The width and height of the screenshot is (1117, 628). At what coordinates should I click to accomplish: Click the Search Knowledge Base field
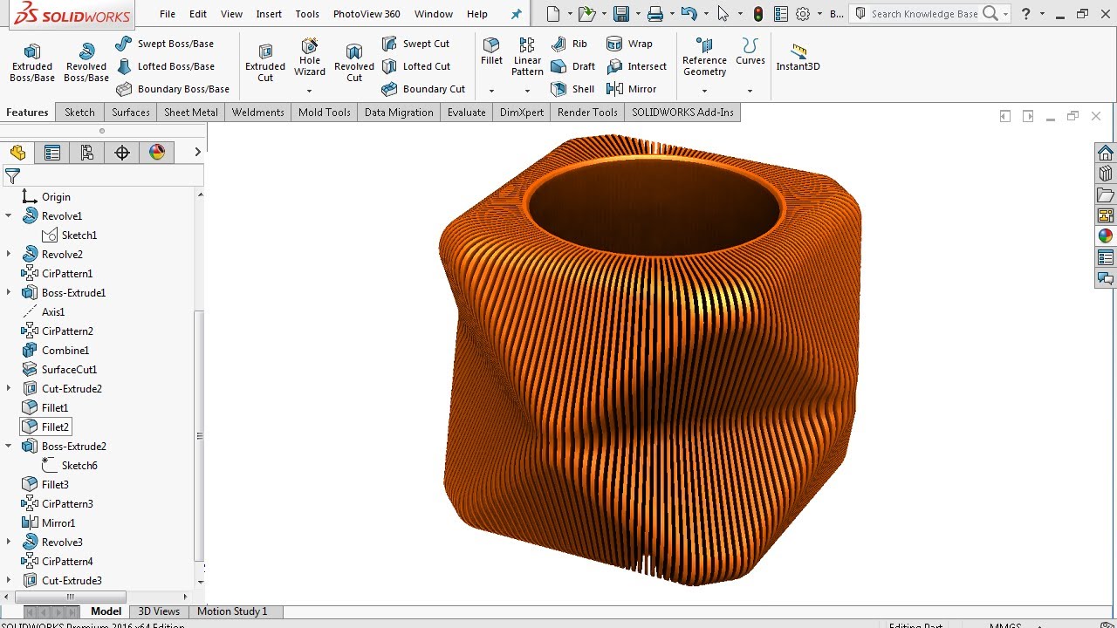[925, 14]
